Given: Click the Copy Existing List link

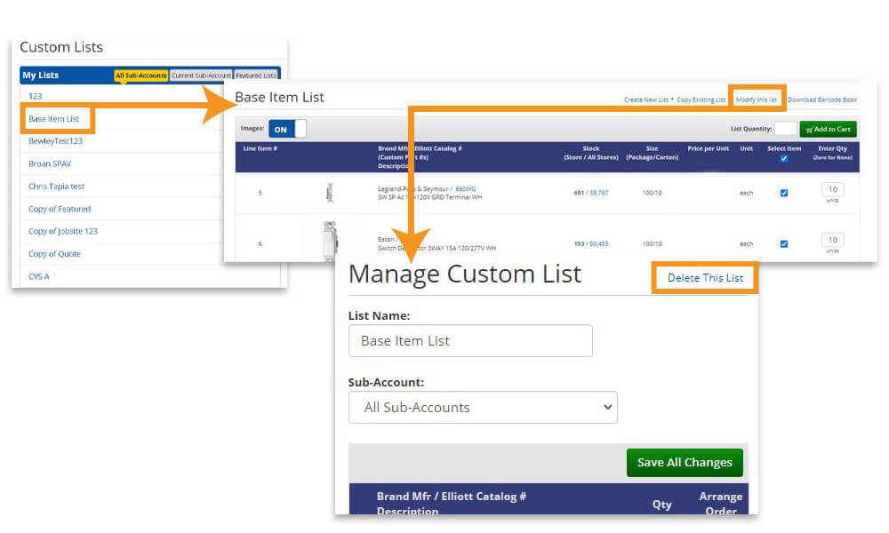Looking at the screenshot, I should 701,99.
